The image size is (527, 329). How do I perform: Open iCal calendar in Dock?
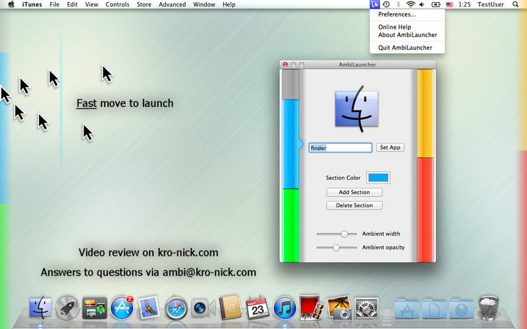[258, 307]
